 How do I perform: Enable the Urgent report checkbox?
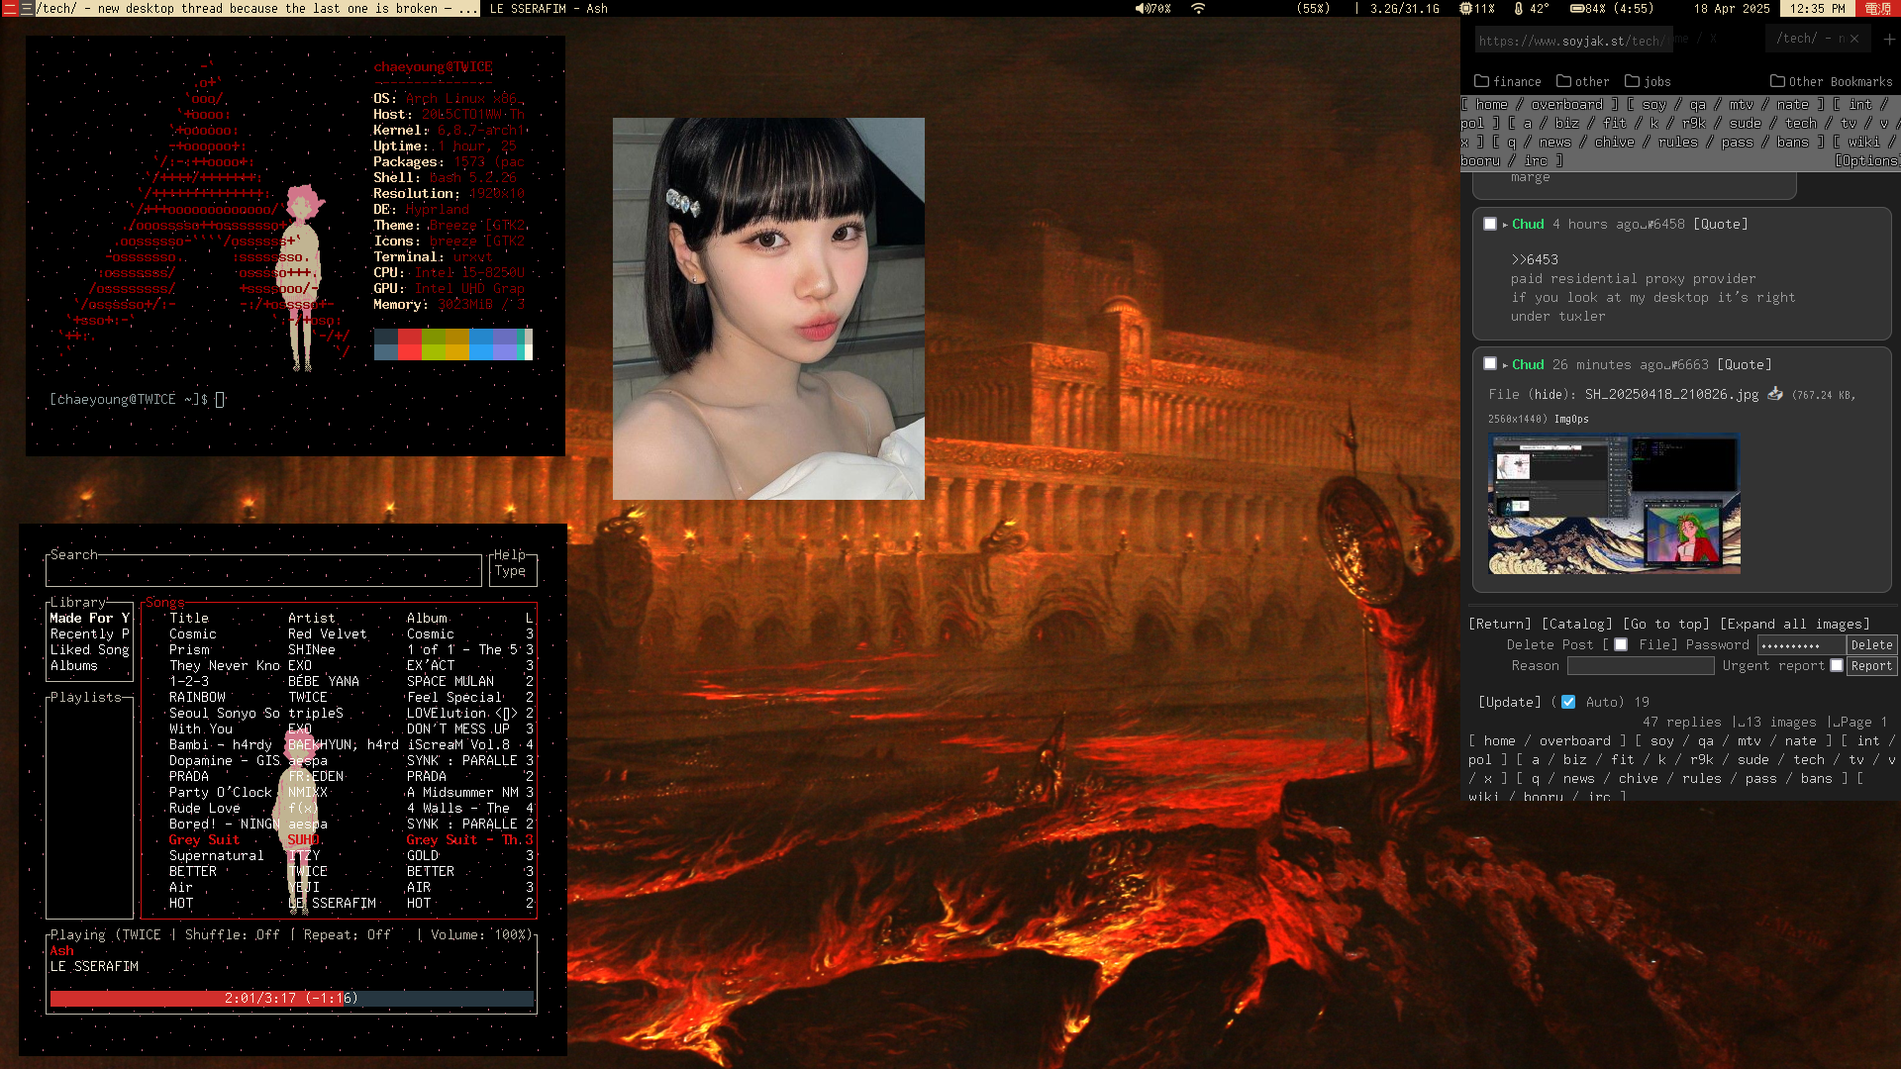(x=1837, y=665)
